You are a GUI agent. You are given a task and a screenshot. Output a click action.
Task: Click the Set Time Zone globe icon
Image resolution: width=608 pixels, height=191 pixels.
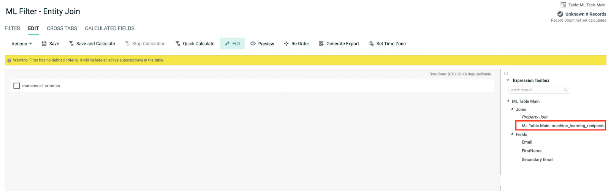(x=371, y=44)
